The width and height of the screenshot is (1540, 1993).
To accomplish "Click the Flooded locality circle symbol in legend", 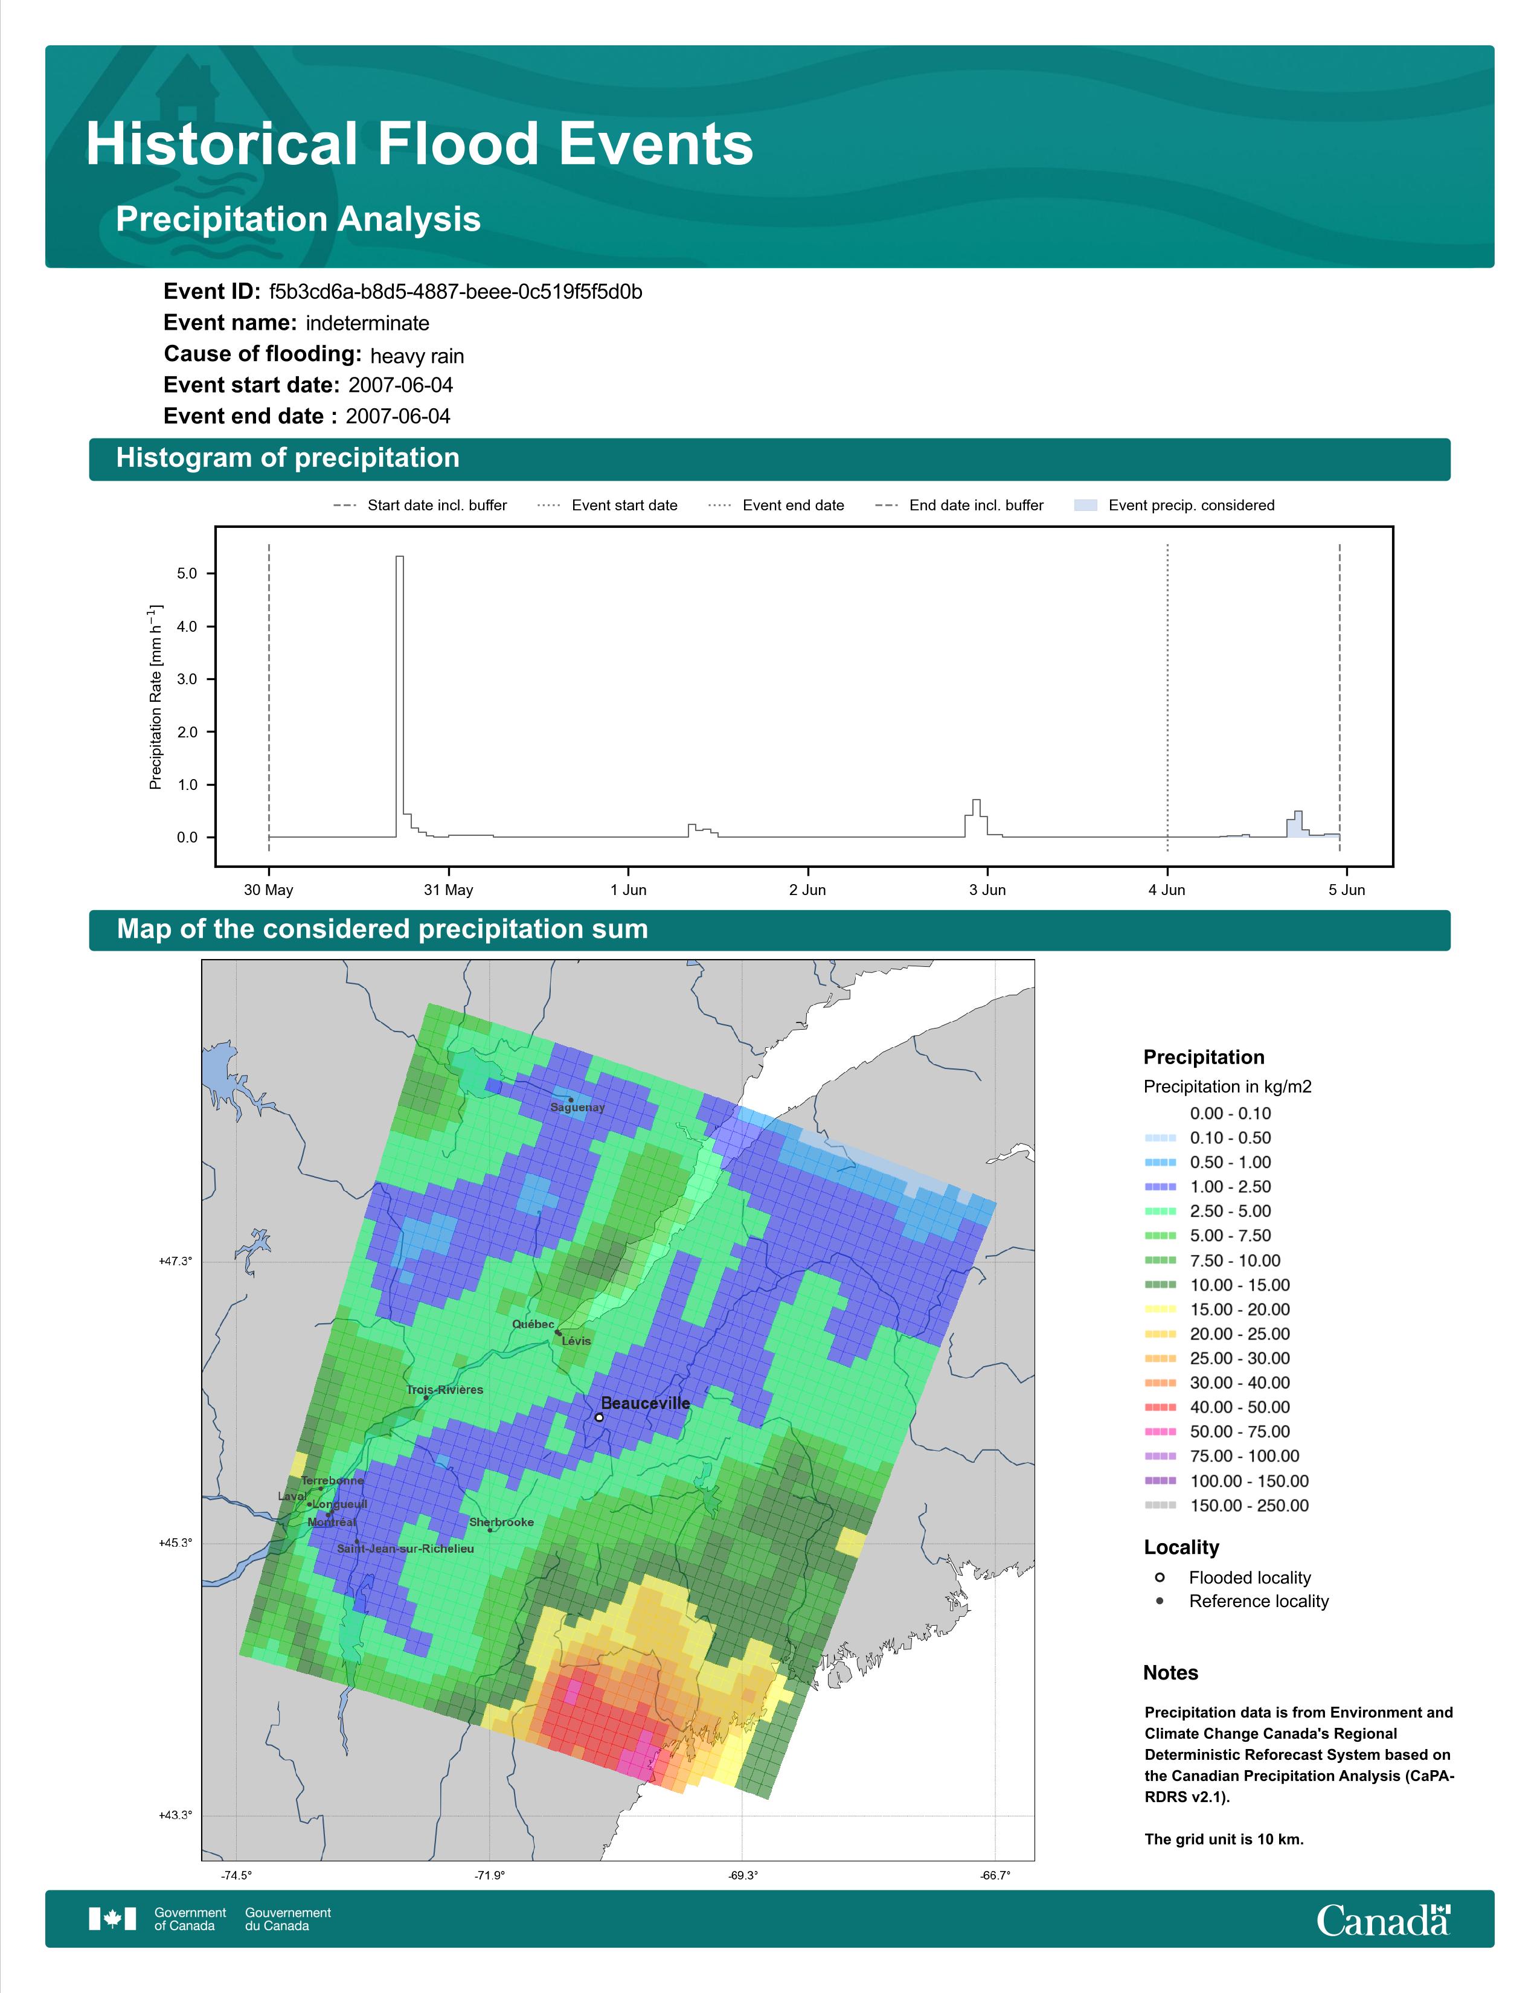I will pyautogui.click(x=1160, y=1577).
